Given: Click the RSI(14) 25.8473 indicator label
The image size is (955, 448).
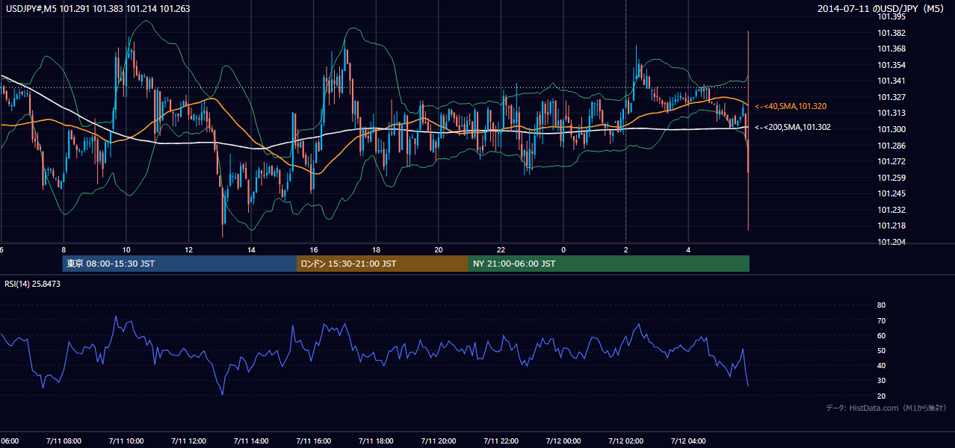Looking at the screenshot, I should coord(33,284).
